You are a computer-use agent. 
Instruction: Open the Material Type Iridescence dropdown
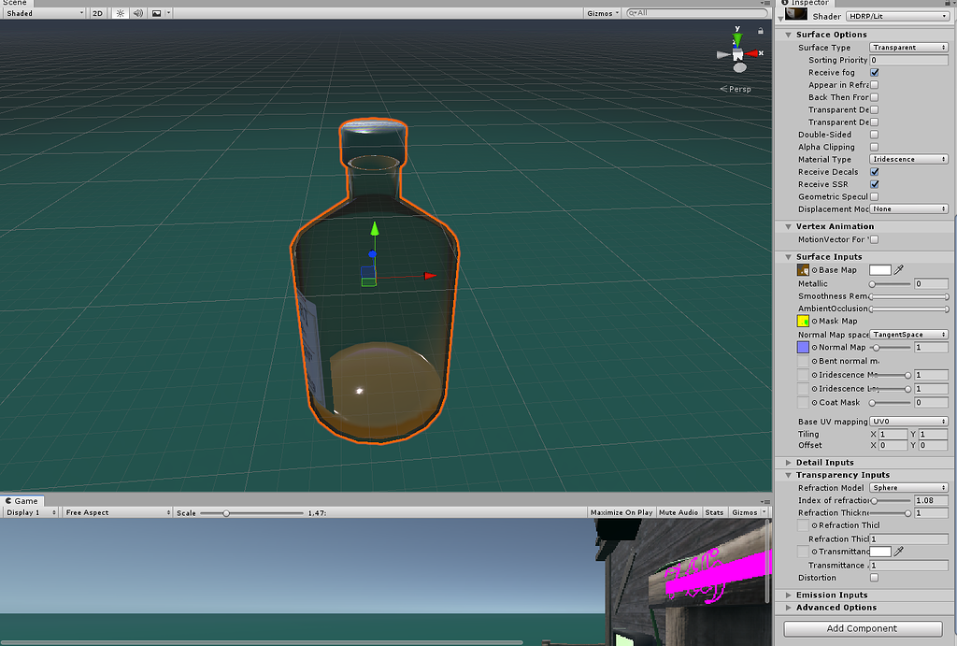[908, 159]
